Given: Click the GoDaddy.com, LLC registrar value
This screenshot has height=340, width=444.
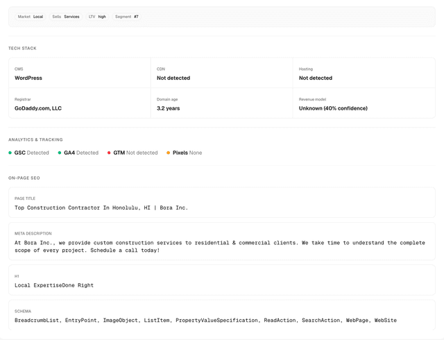Looking at the screenshot, I should point(38,108).
